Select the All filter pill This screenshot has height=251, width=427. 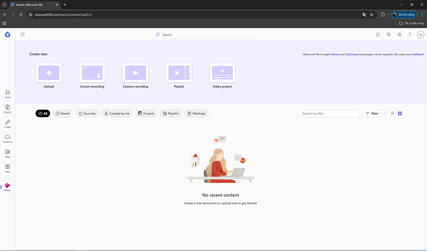coord(43,113)
